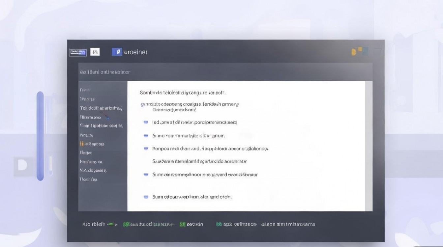Open the "Tolutcolheburtbifra" sidebar item
The image size is (443, 247).
pos(101,108)
